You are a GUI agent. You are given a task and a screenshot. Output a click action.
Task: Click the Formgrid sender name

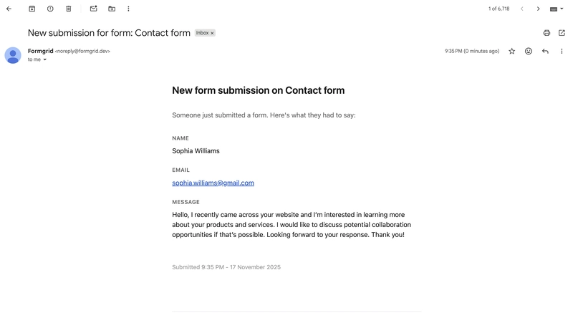coord(40,51)
